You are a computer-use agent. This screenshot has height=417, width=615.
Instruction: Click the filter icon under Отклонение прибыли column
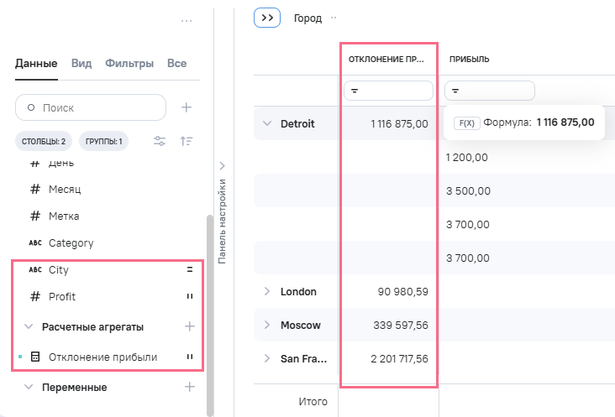tap(355, 91)
